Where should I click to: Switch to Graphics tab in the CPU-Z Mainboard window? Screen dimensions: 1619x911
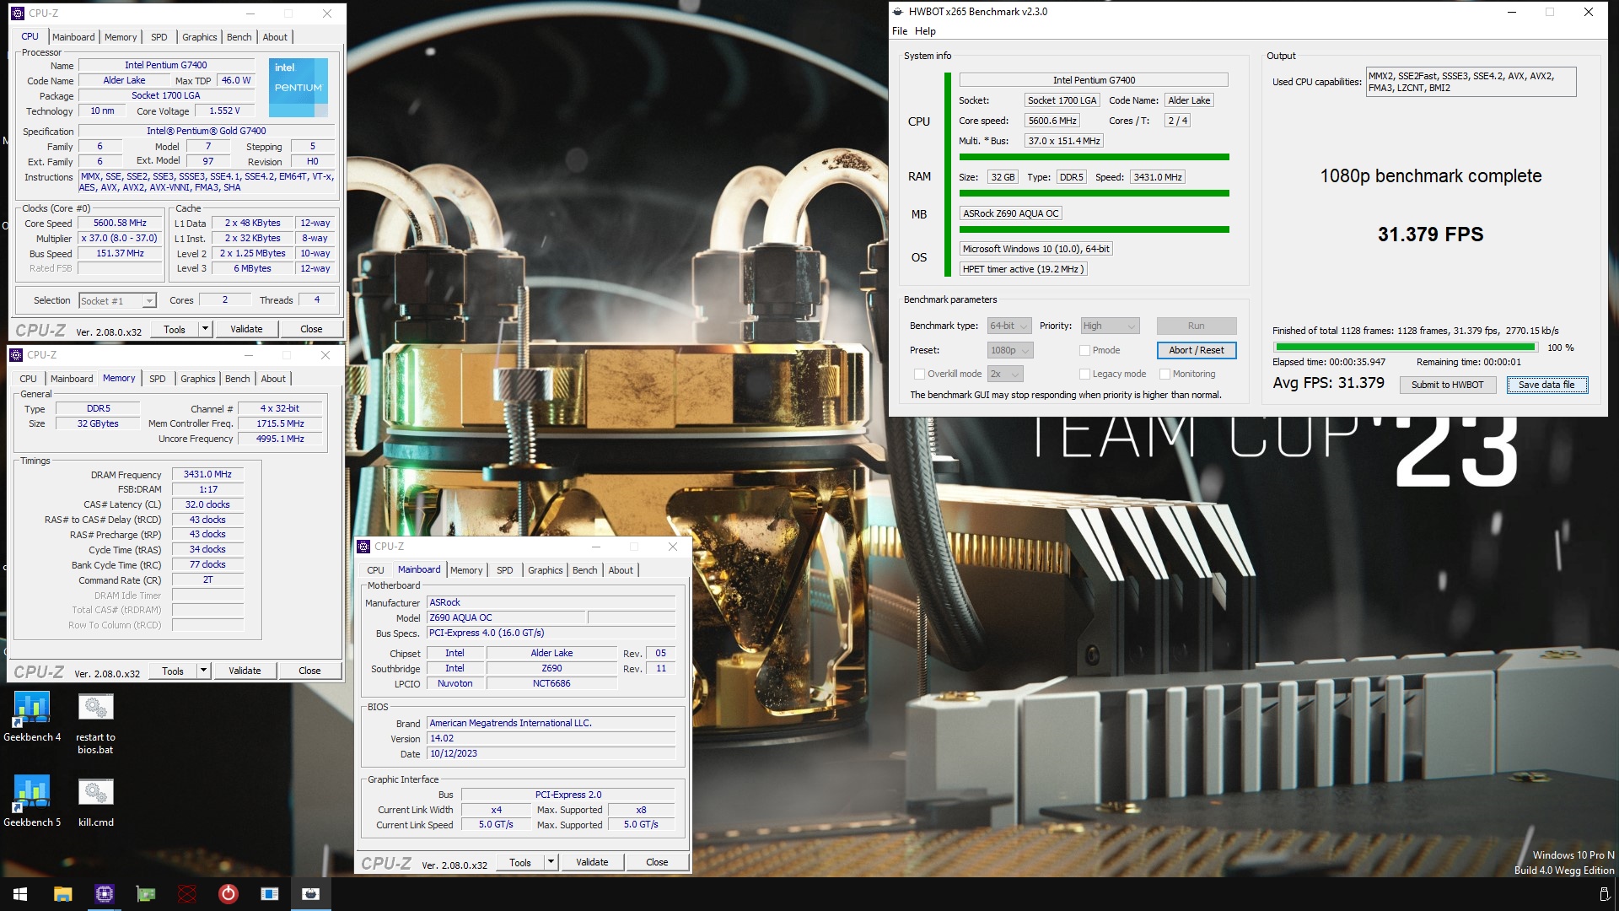[545, 570]
